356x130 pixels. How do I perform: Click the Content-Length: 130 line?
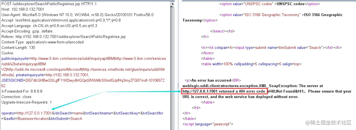(x=18, y=48)
